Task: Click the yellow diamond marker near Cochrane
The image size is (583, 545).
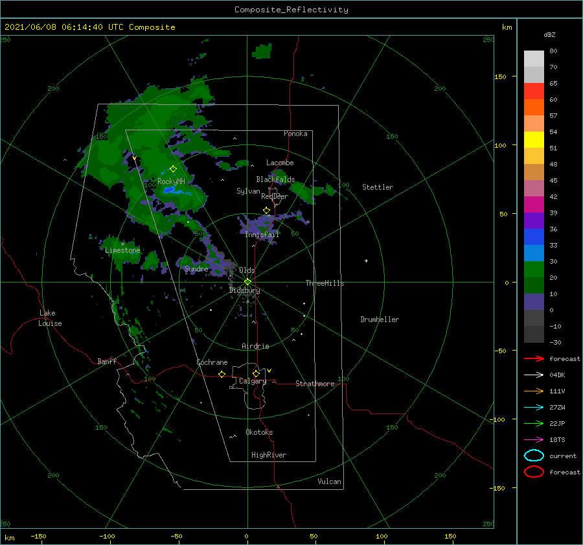Action: [222, 375]
